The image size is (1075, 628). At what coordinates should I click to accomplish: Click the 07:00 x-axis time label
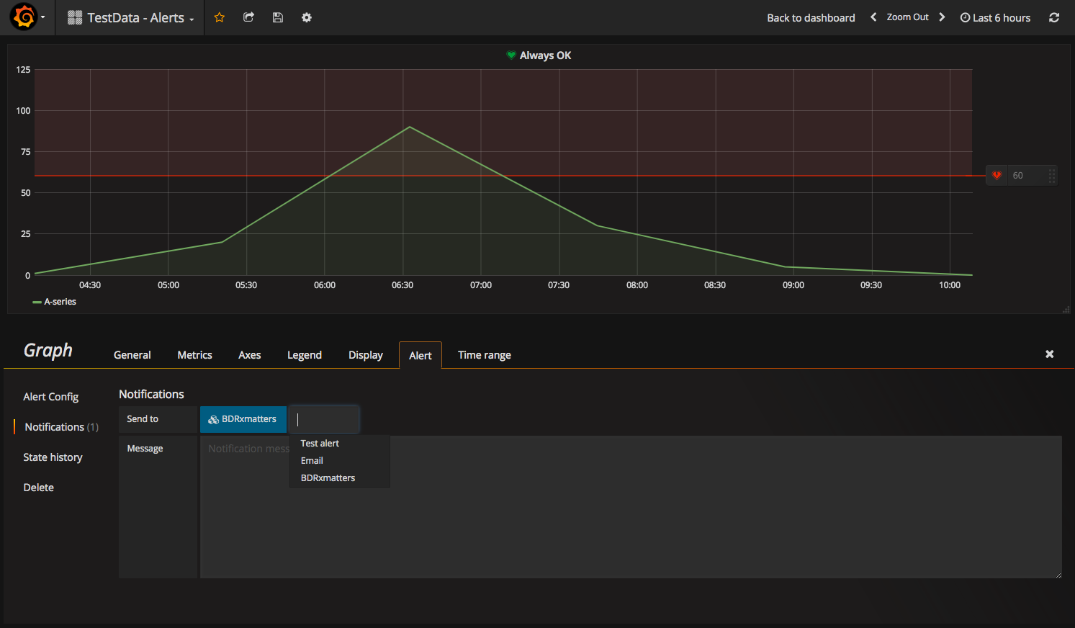coord(481,285)
